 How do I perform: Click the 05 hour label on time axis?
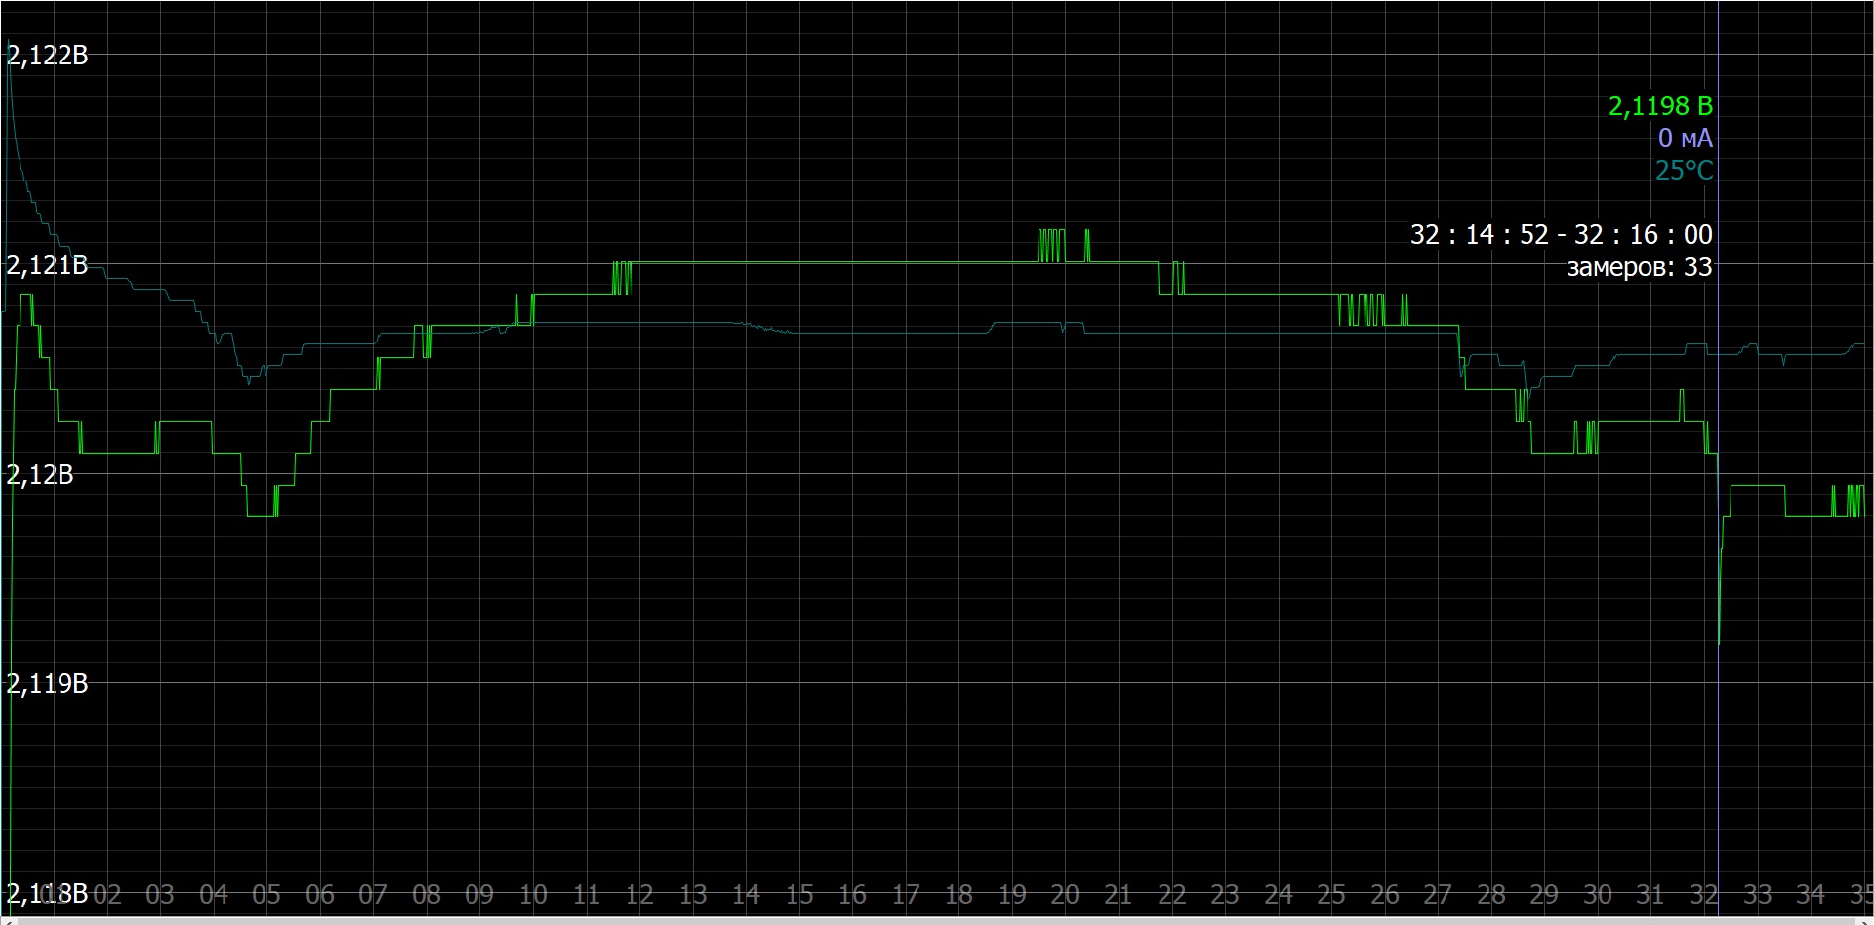[265, 894]
